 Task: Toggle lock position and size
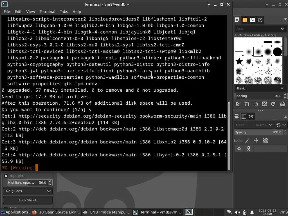[x=256, y=141]
